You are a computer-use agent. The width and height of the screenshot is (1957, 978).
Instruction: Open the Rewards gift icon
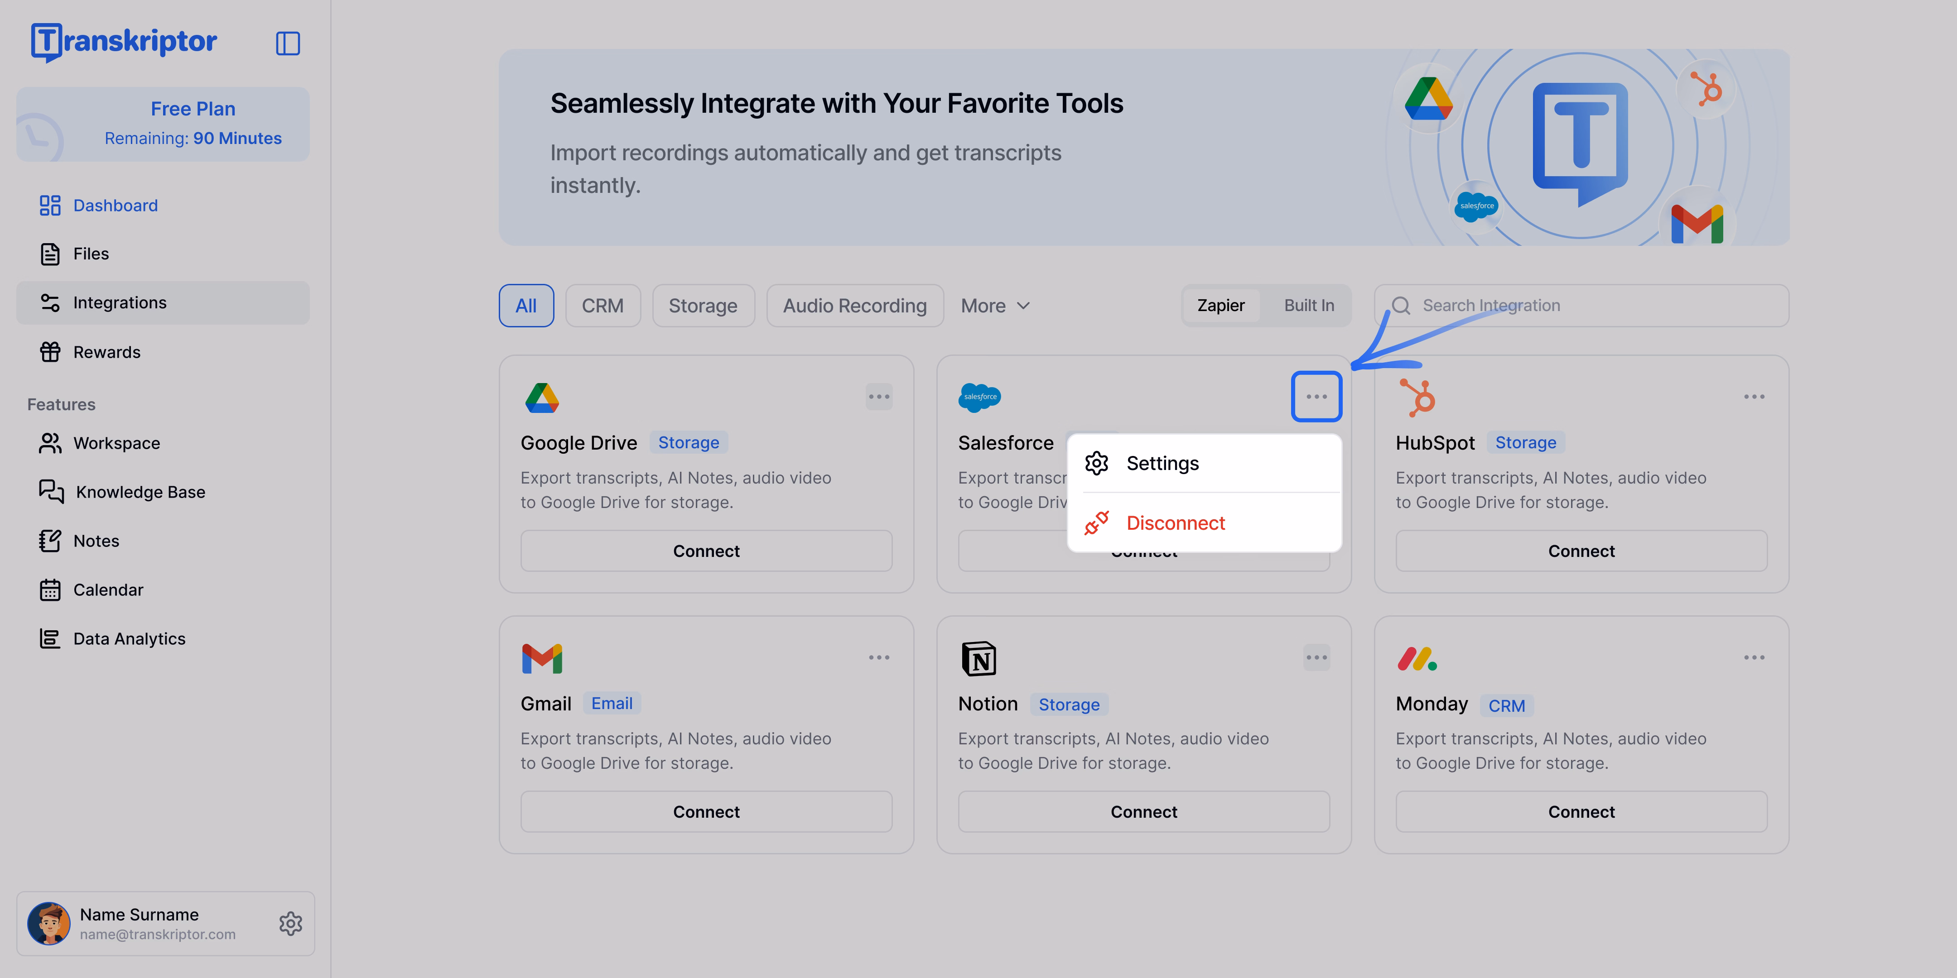coord(50,351)
